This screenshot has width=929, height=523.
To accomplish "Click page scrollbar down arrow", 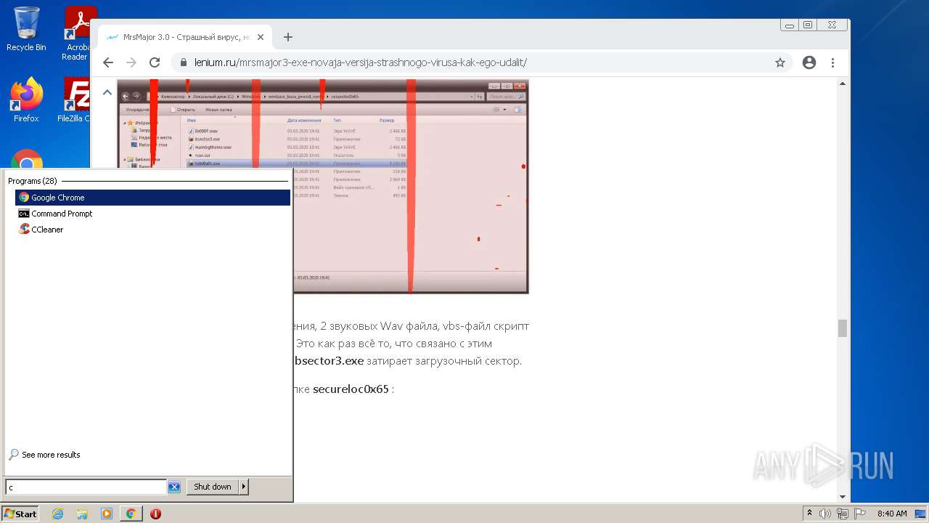I will pyautogui.click(x=843, y=497).
